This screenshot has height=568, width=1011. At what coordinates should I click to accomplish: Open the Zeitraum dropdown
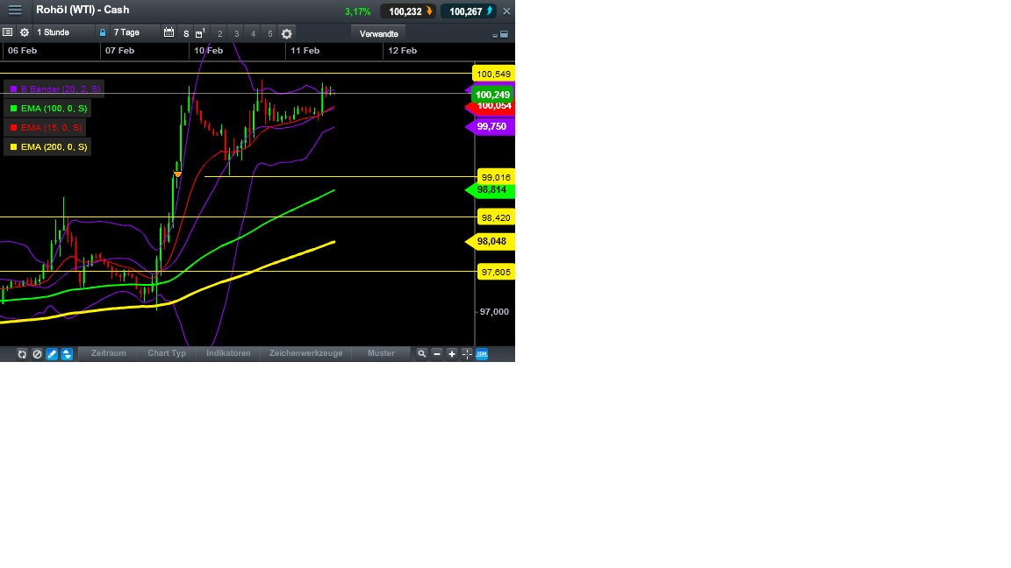click(108, 353)
